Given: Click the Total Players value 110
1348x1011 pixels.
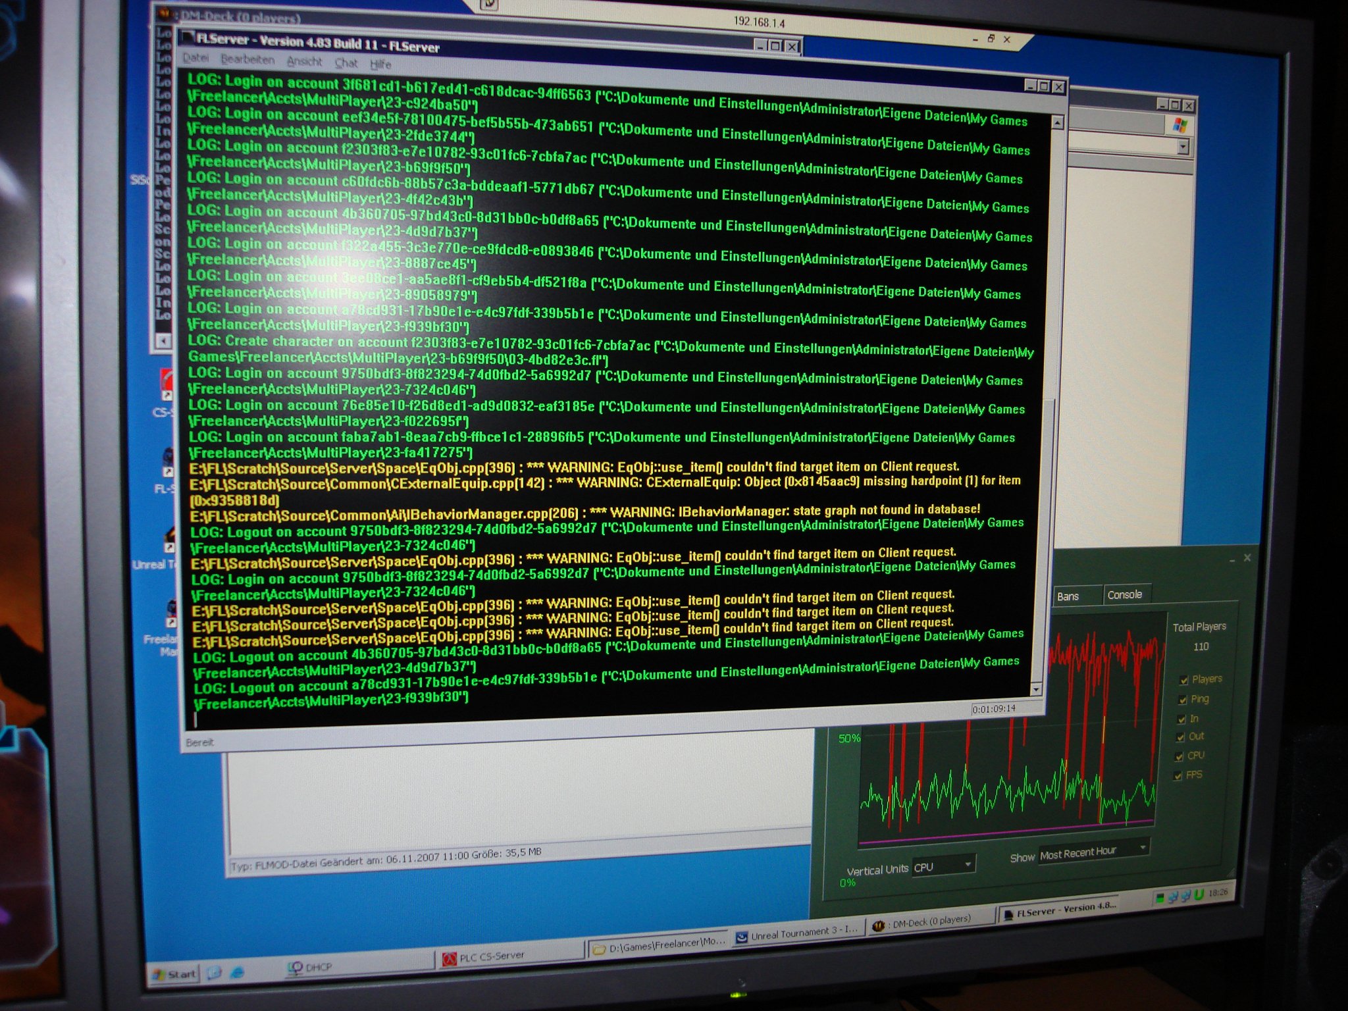Looking at the screenshot, I should click(1201, 646).
